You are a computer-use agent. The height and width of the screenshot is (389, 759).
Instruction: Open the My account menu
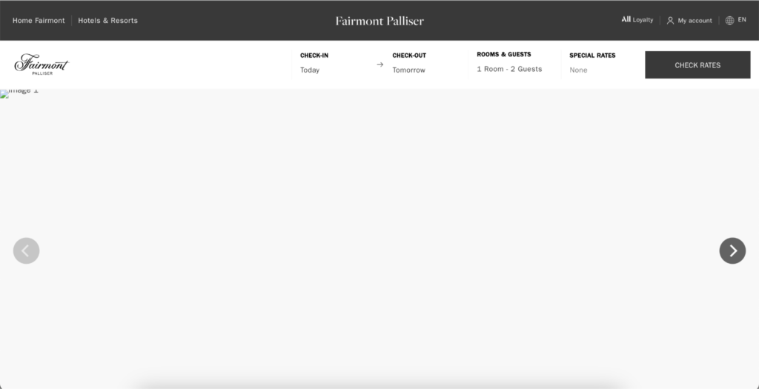(689, 20)
